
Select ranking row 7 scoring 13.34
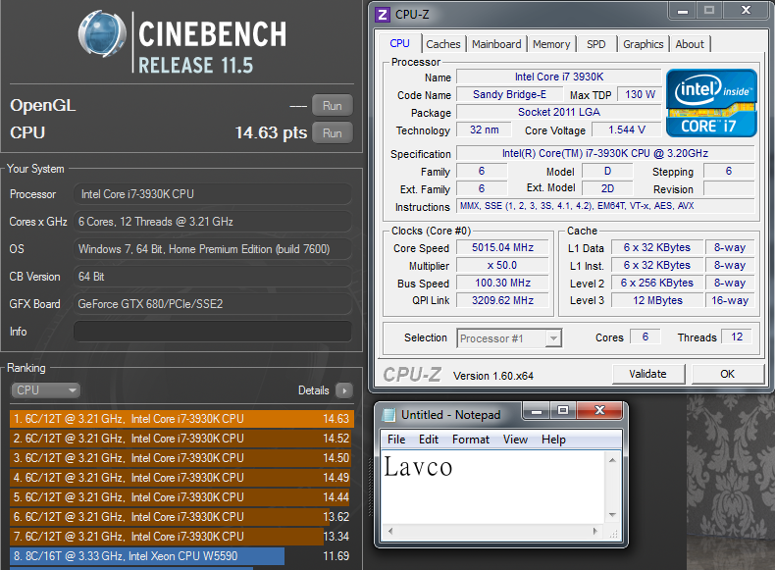pyautogui.click(x=181, y=537)
